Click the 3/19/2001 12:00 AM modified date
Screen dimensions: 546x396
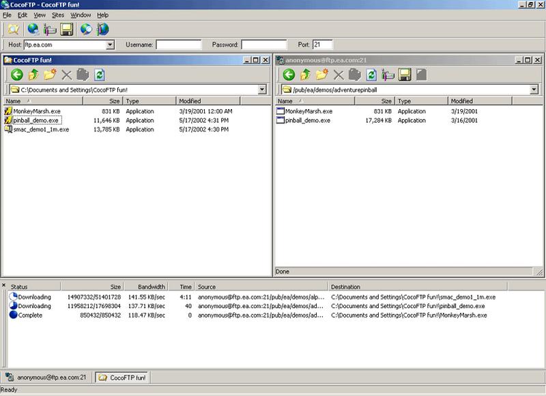tap(205, 111)
